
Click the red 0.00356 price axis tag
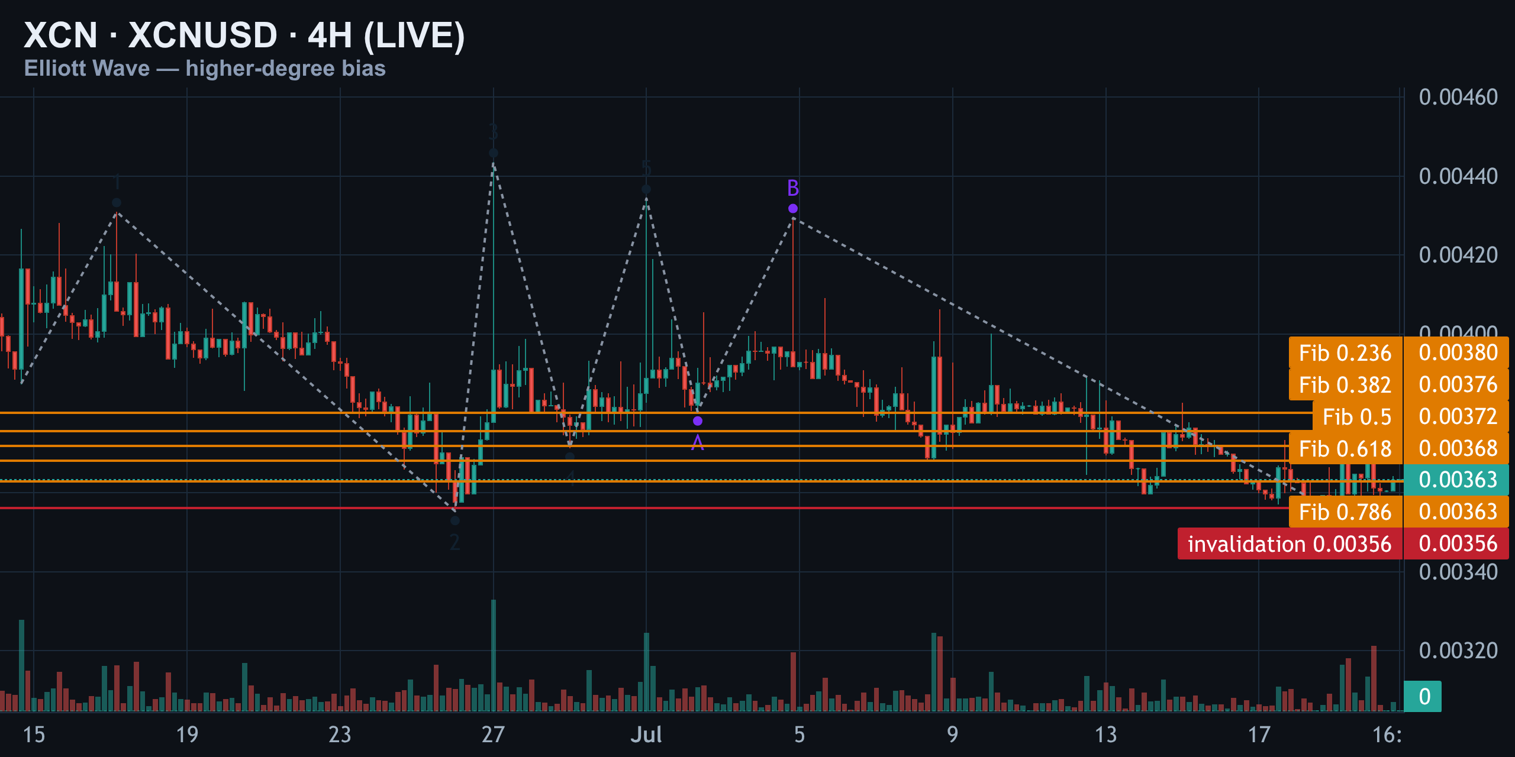tap(1456, 544)
